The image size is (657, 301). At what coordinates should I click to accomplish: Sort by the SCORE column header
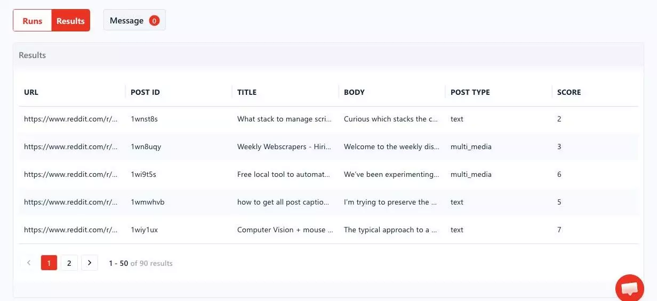tap(569, 92)
